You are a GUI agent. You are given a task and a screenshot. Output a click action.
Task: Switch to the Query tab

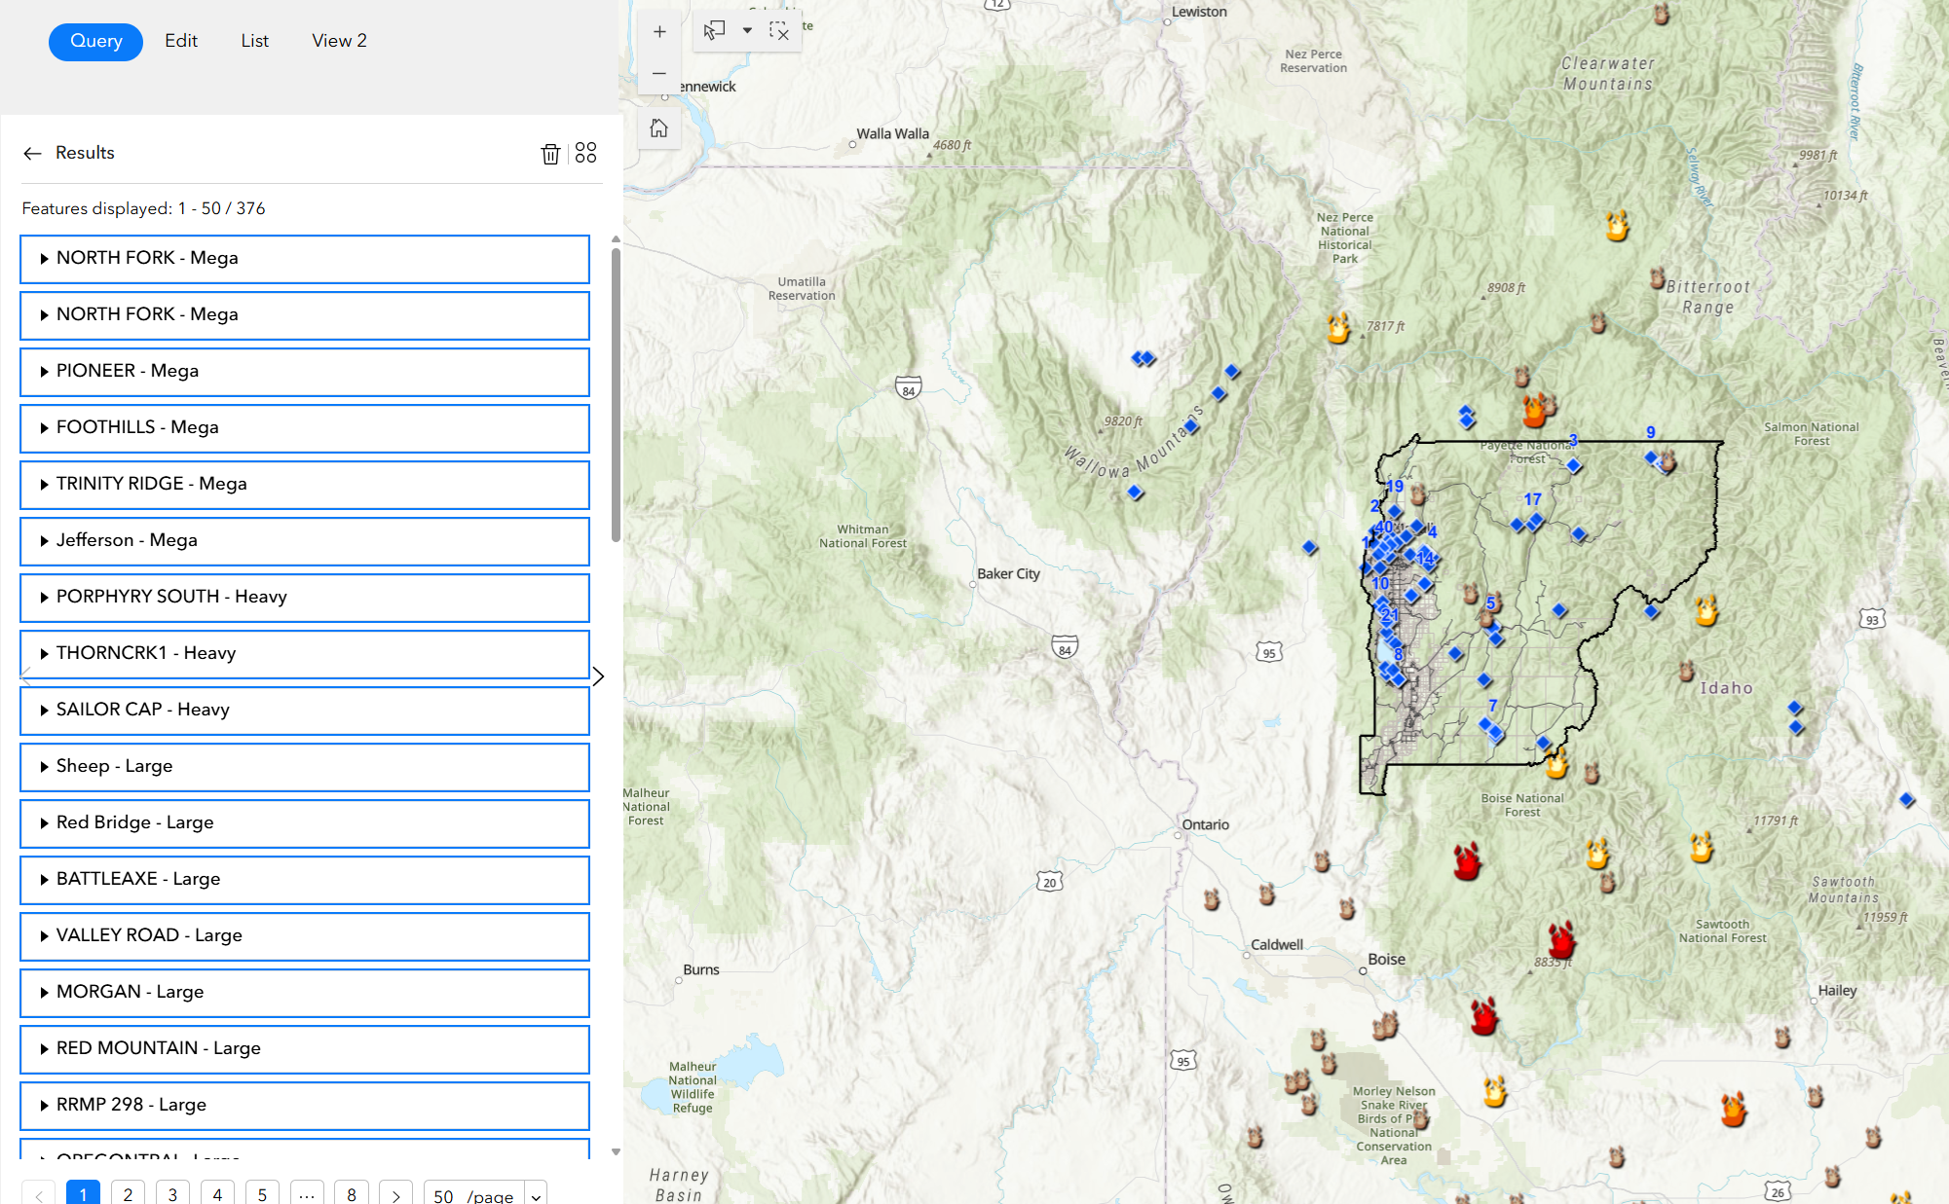tap(95, 41)
